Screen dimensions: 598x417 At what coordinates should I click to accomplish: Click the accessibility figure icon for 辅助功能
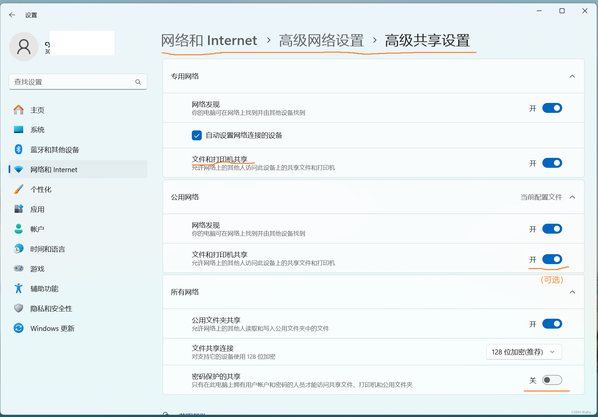19,289
